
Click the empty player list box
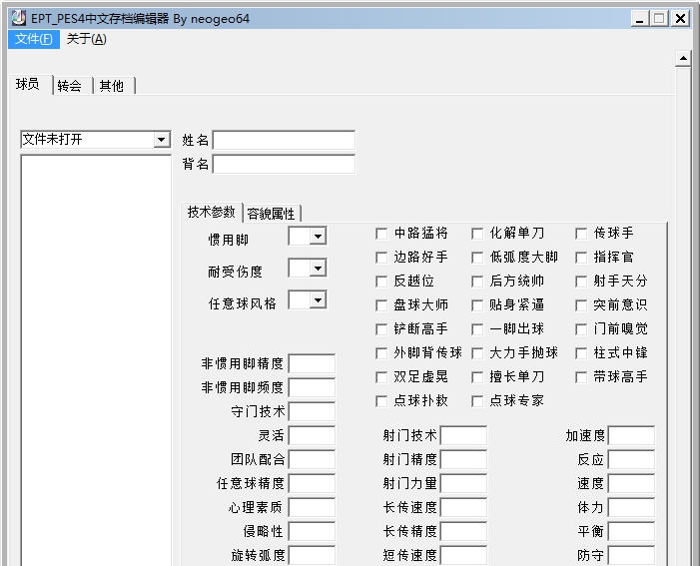pos(96,360)
